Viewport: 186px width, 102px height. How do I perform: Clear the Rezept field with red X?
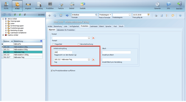pos(93,38)
